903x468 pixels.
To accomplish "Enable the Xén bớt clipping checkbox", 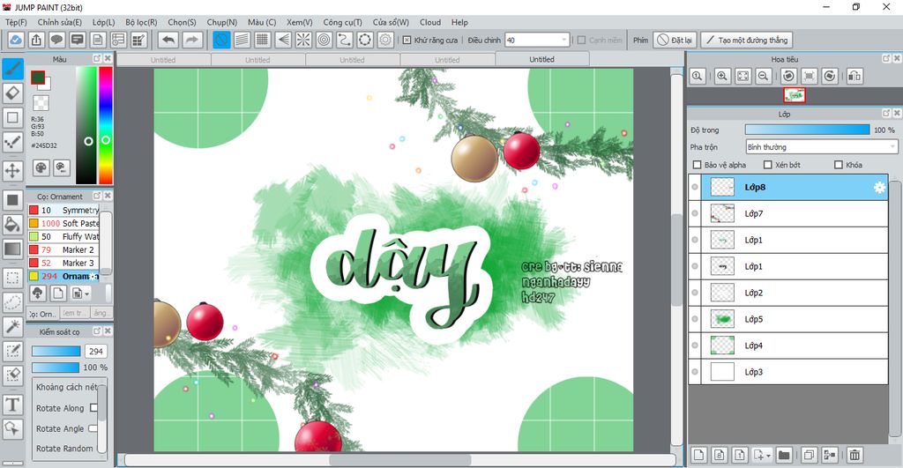I will point(768,165).
